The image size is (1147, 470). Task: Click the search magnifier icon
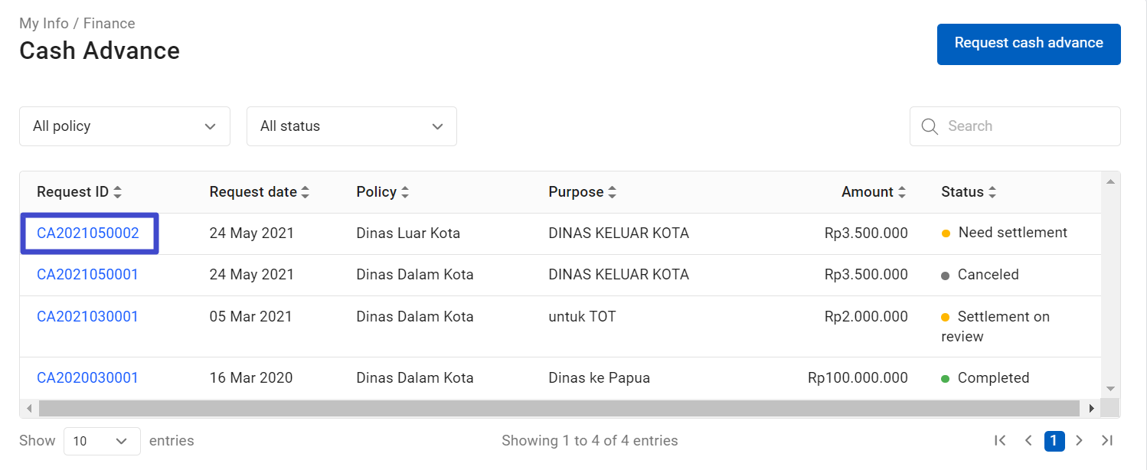[929, 126]
